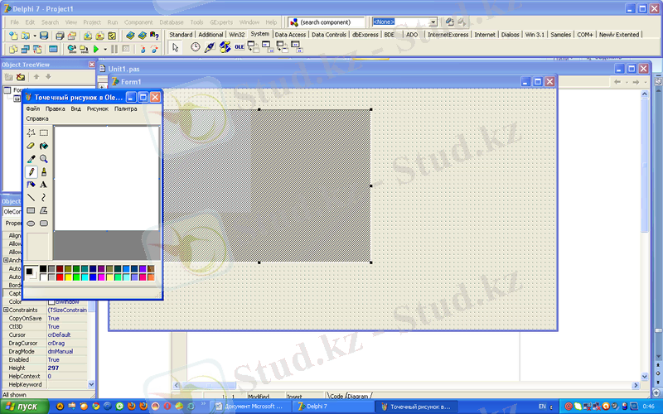Click the Help contents icon in toolbar
The height and width of the screenshot is (414, 663).
[154, 36]
